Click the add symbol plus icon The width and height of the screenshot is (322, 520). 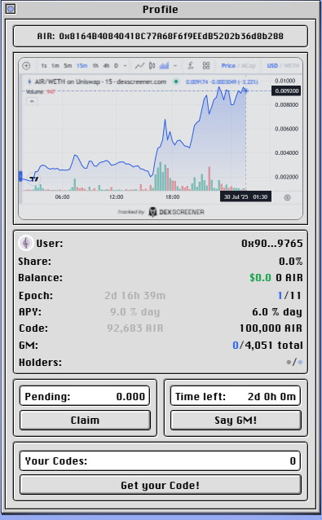pyautogui.click(x=27, y=66)
